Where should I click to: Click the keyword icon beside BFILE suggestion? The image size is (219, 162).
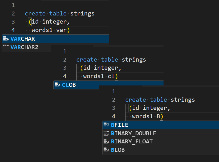[x=106, y=125]
